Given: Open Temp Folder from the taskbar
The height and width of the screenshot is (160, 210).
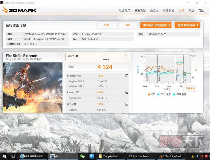Looking at the screenshot, I should click(111, 156).
